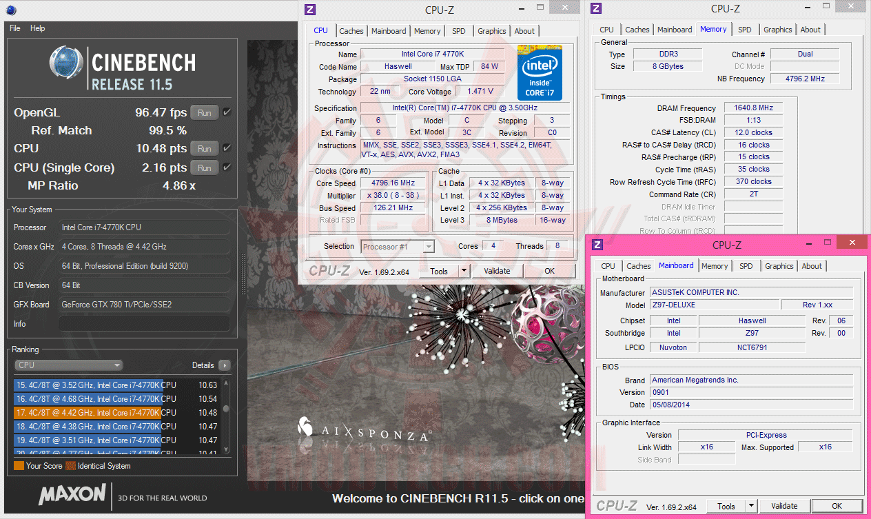The height and width of the screenshot is (519, 871).
Task: Switch to Memory tab in CPU-Z CPU window
Action: tap(427, 31)
